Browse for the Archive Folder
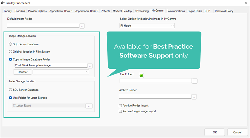The image size is (250, 138). [x=194, y=97]
